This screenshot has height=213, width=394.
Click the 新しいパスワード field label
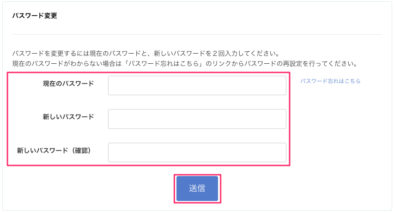(x=68, y=116)
